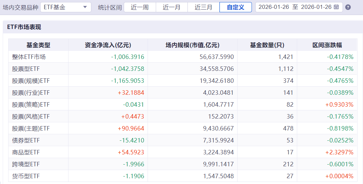Click market size value 56,637.5990
Viewport: 363px width, 184px height.
217,57
